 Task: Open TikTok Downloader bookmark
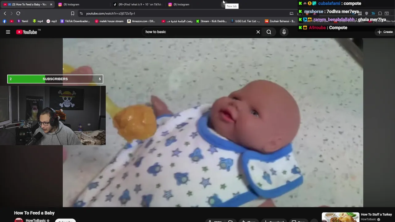point(75,21)
